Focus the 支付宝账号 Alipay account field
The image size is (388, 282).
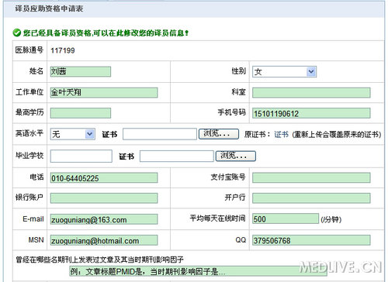[x=311, y=178]
